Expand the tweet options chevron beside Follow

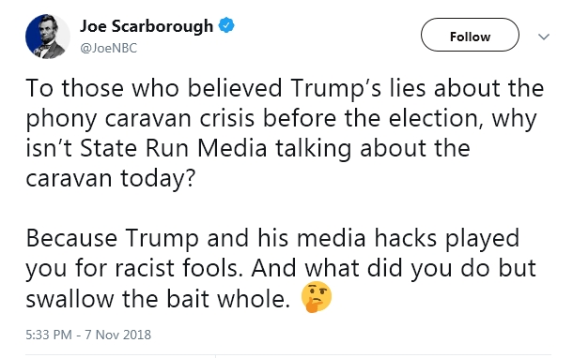(x=544, y=37)
